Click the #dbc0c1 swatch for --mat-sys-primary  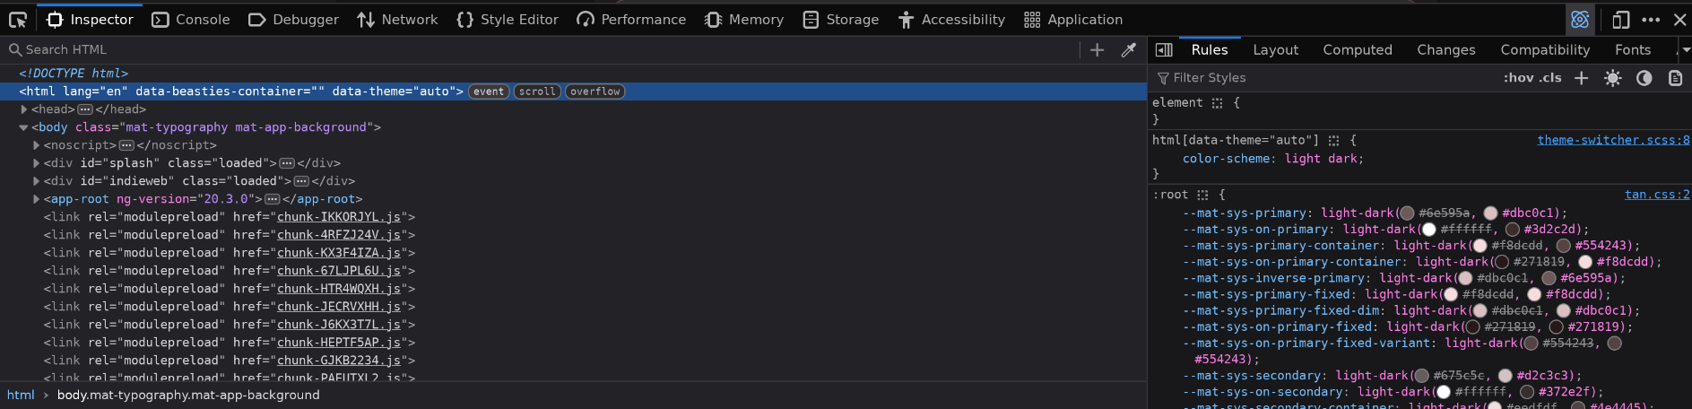coord(1490,213)
